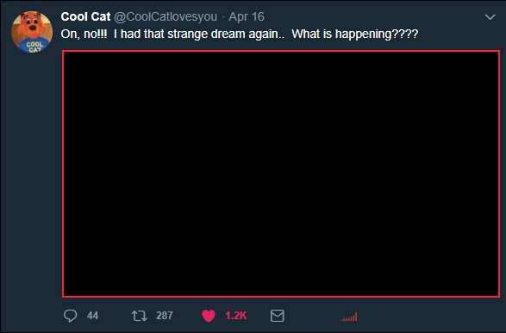
Task: Visit the @CoolCatlovesyou handle profile
Action: click(166, 16)
